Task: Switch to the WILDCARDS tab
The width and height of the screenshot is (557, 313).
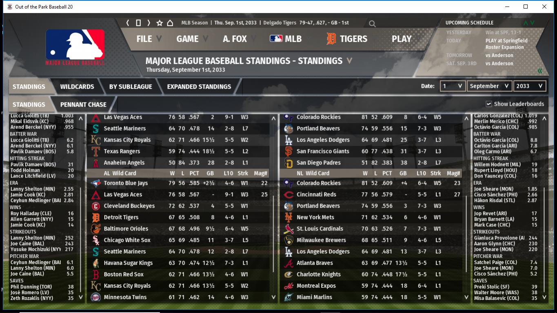Action: 77,87
